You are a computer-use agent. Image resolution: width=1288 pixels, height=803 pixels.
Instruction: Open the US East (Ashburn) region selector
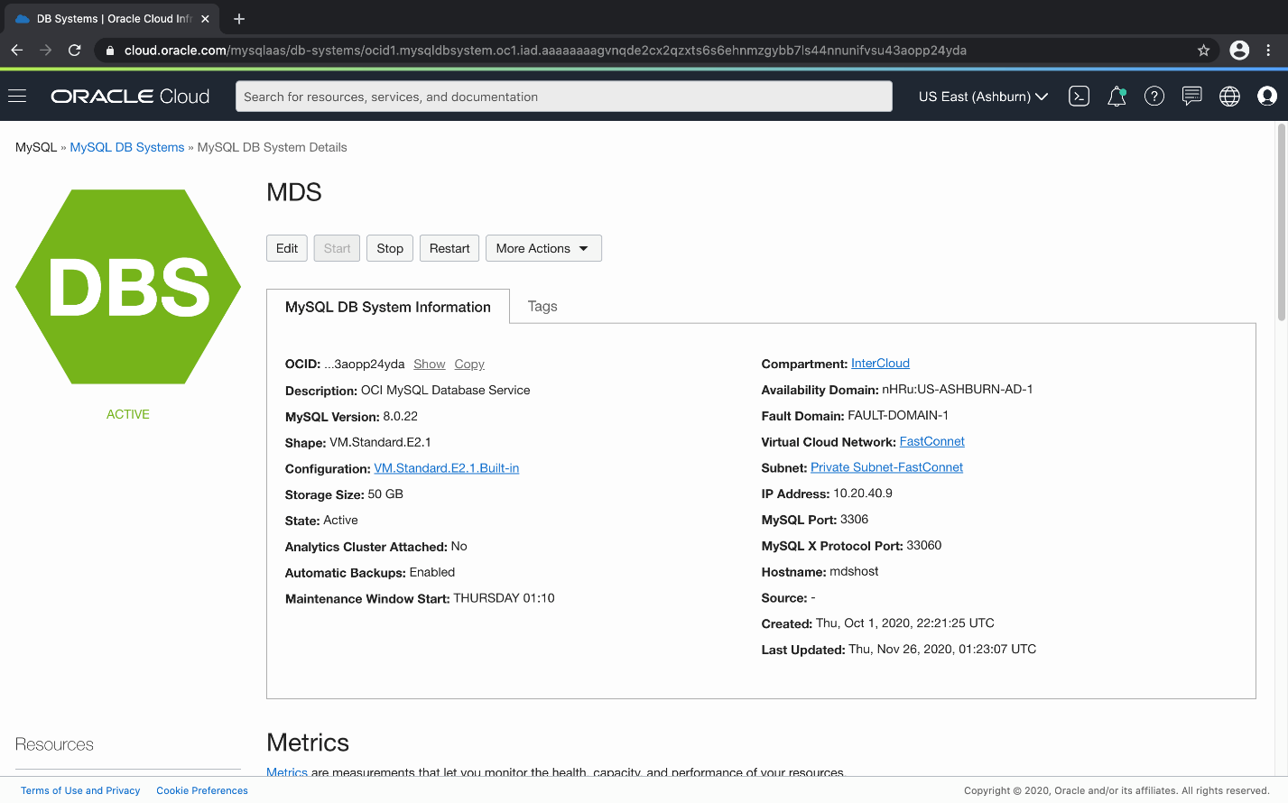[x=982, y=96]
